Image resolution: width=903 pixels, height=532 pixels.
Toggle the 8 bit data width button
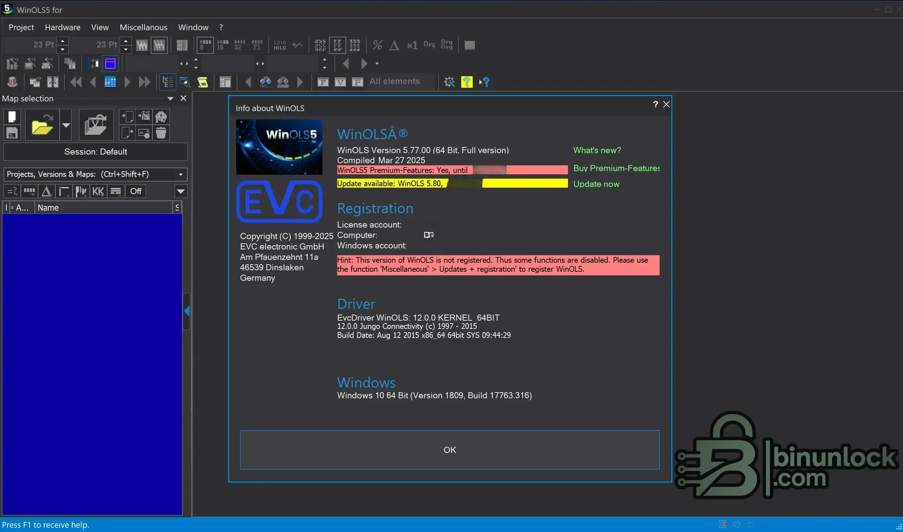[x=205, y=45]
